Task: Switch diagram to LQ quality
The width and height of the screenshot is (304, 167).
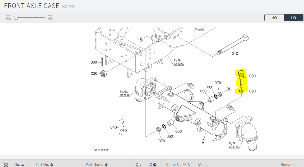Action: pyautogui.click(x=293, y=18)
